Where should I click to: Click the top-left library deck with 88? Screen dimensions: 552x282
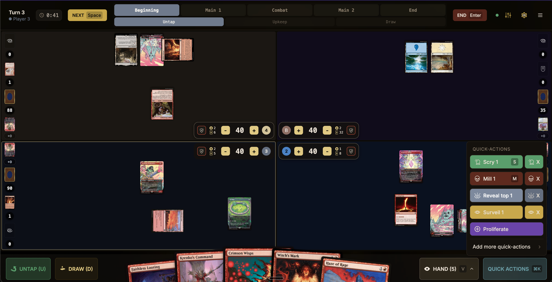click(10, 97)
